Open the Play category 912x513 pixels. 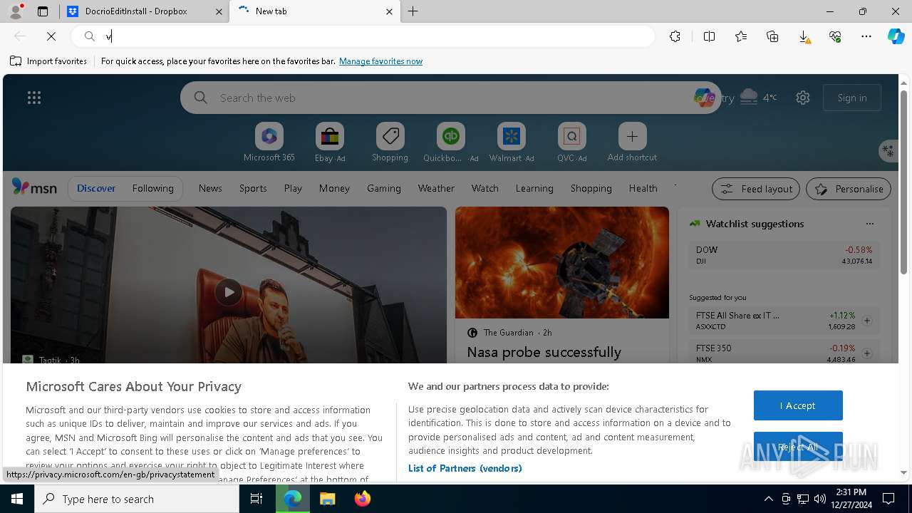pos(293,188)
